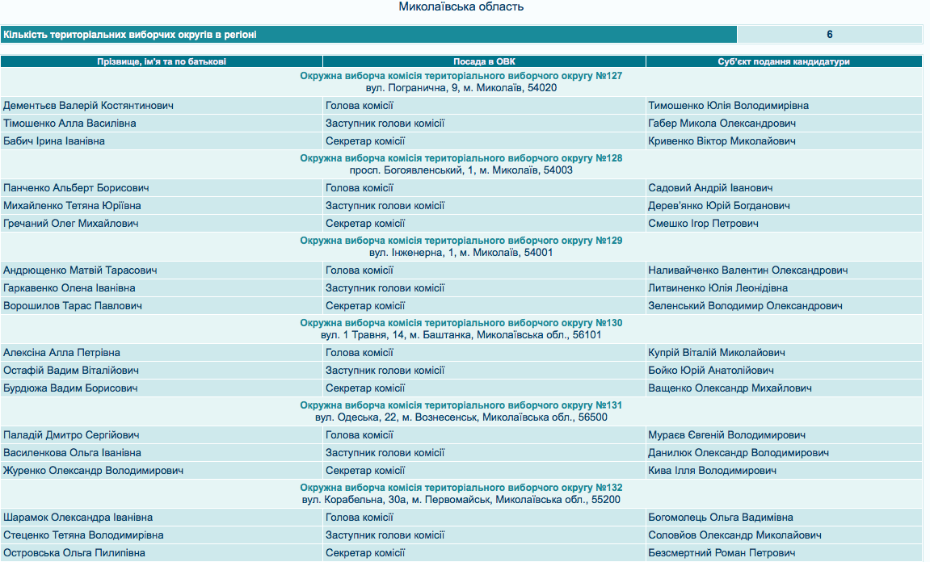
Task: Click the cell Безсмертний Роман Петрович
Action: click(x=722, y=553)
